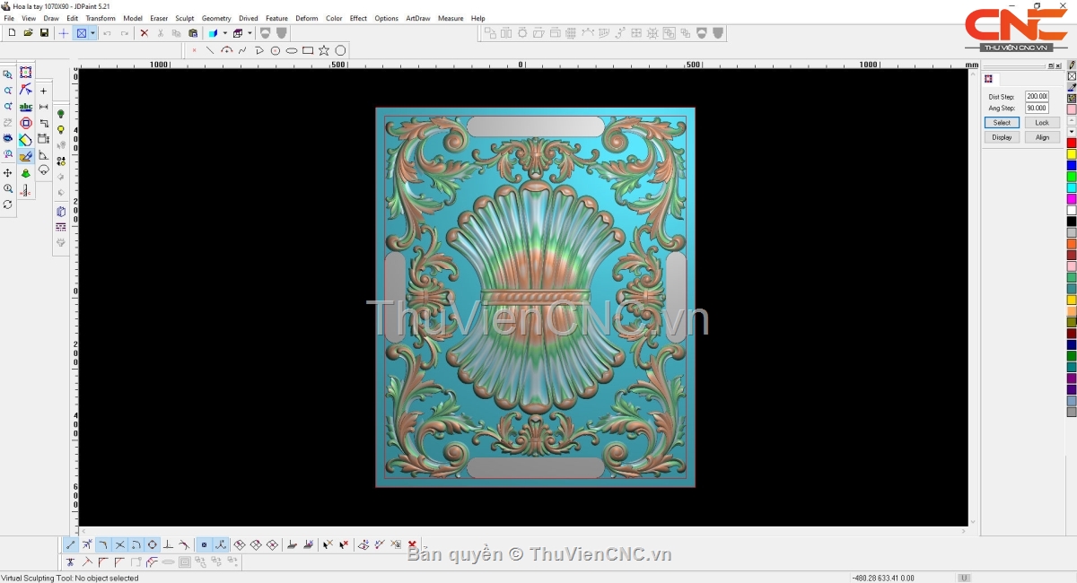The image size is (1077, 583).
Task: Choose the abc text tool
Action: point(25,107)
